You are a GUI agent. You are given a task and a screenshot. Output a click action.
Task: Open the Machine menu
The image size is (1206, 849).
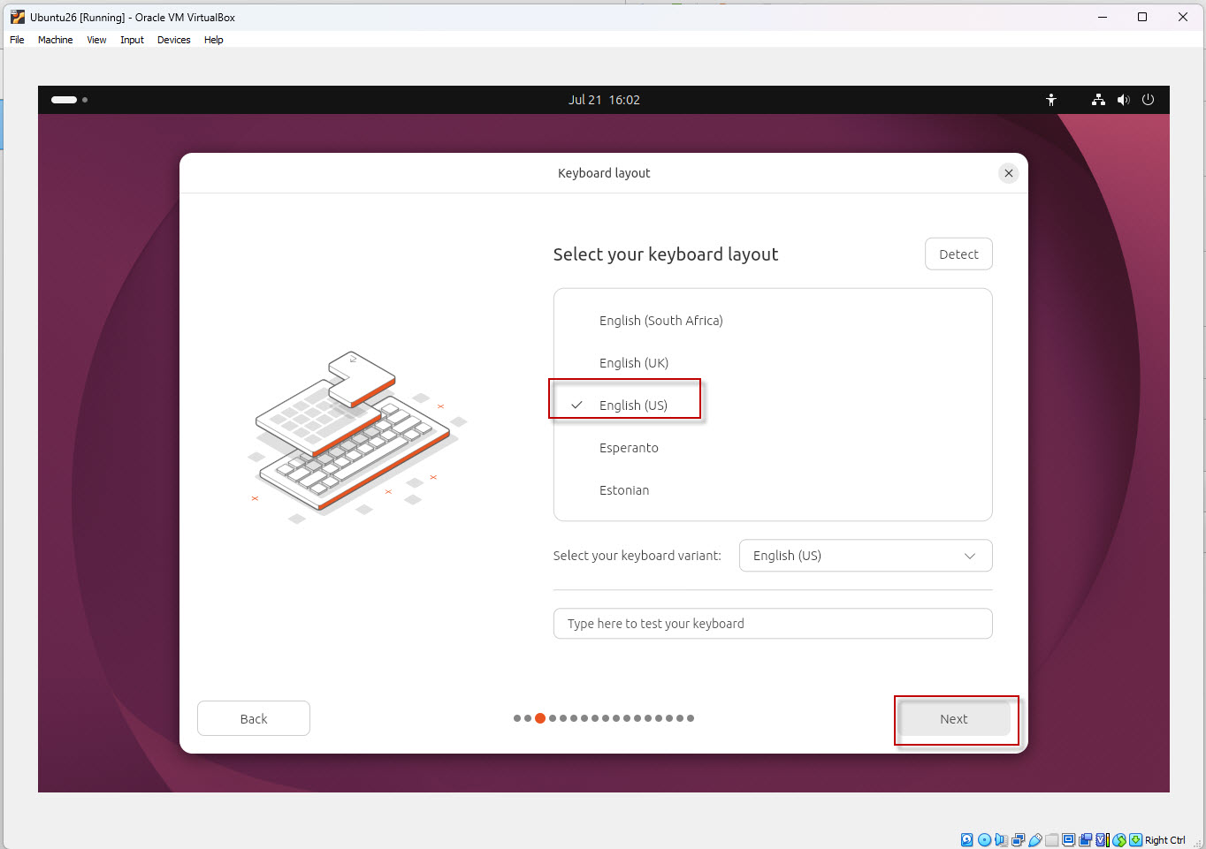click(x=55, y=40)
